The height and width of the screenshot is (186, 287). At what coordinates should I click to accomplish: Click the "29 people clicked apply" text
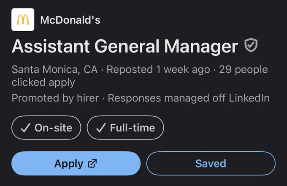140,76
